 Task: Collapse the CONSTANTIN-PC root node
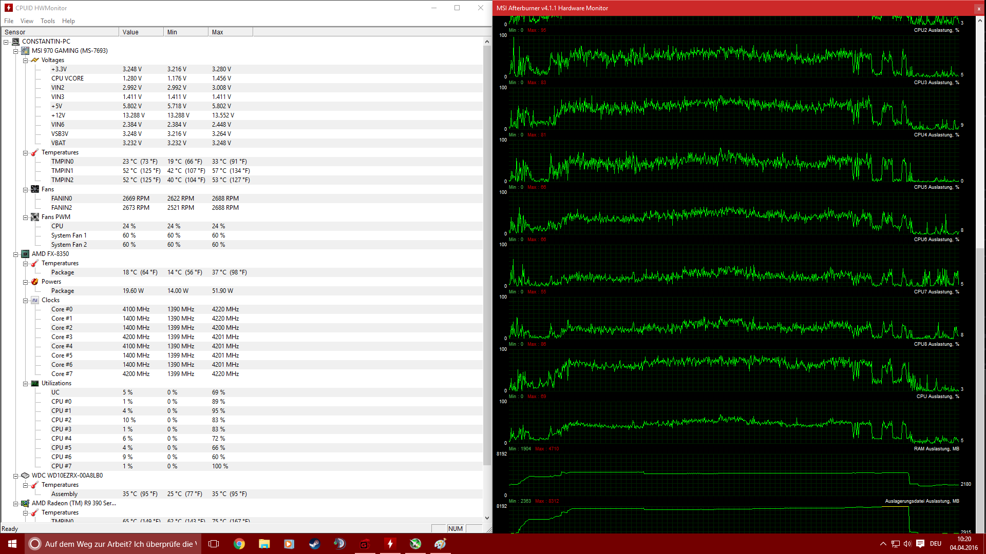(6, 42)
